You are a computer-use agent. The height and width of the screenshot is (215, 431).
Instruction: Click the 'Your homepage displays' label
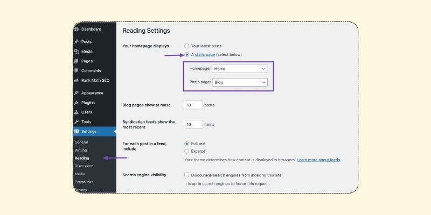coord(145,46)
